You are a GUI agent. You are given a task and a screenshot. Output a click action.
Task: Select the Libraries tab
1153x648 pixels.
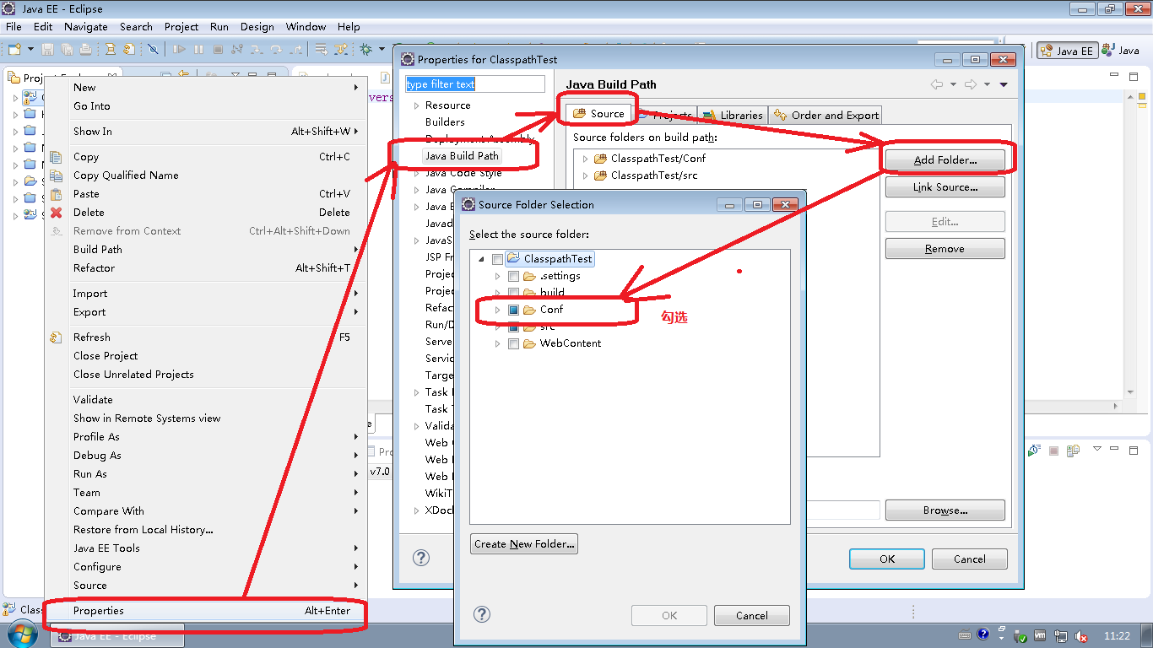pyautogui.click(x=733, y=115)
